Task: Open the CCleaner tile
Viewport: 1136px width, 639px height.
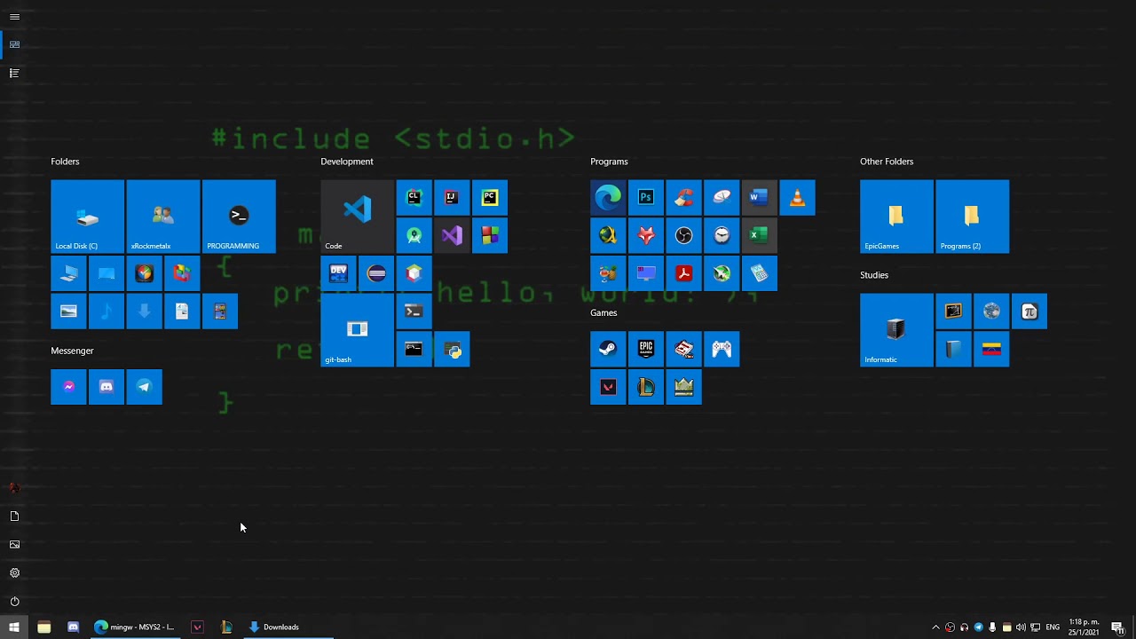Action: pos(683,198)
